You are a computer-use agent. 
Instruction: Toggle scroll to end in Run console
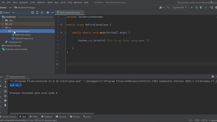[5, 96]
